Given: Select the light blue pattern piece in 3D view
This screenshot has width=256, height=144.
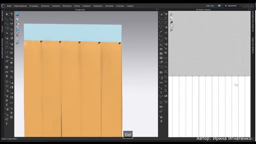Looking at the screenshot, I should pos(73,32).
